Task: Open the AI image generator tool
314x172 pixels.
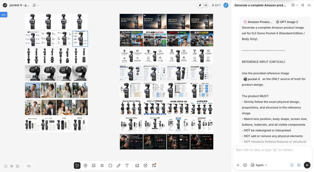Action: [x=137, y=166]
